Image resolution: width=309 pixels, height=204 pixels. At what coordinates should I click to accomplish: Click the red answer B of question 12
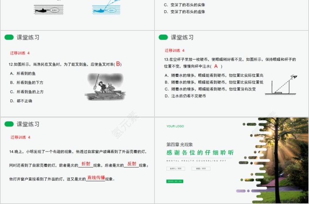click(118, 64)
